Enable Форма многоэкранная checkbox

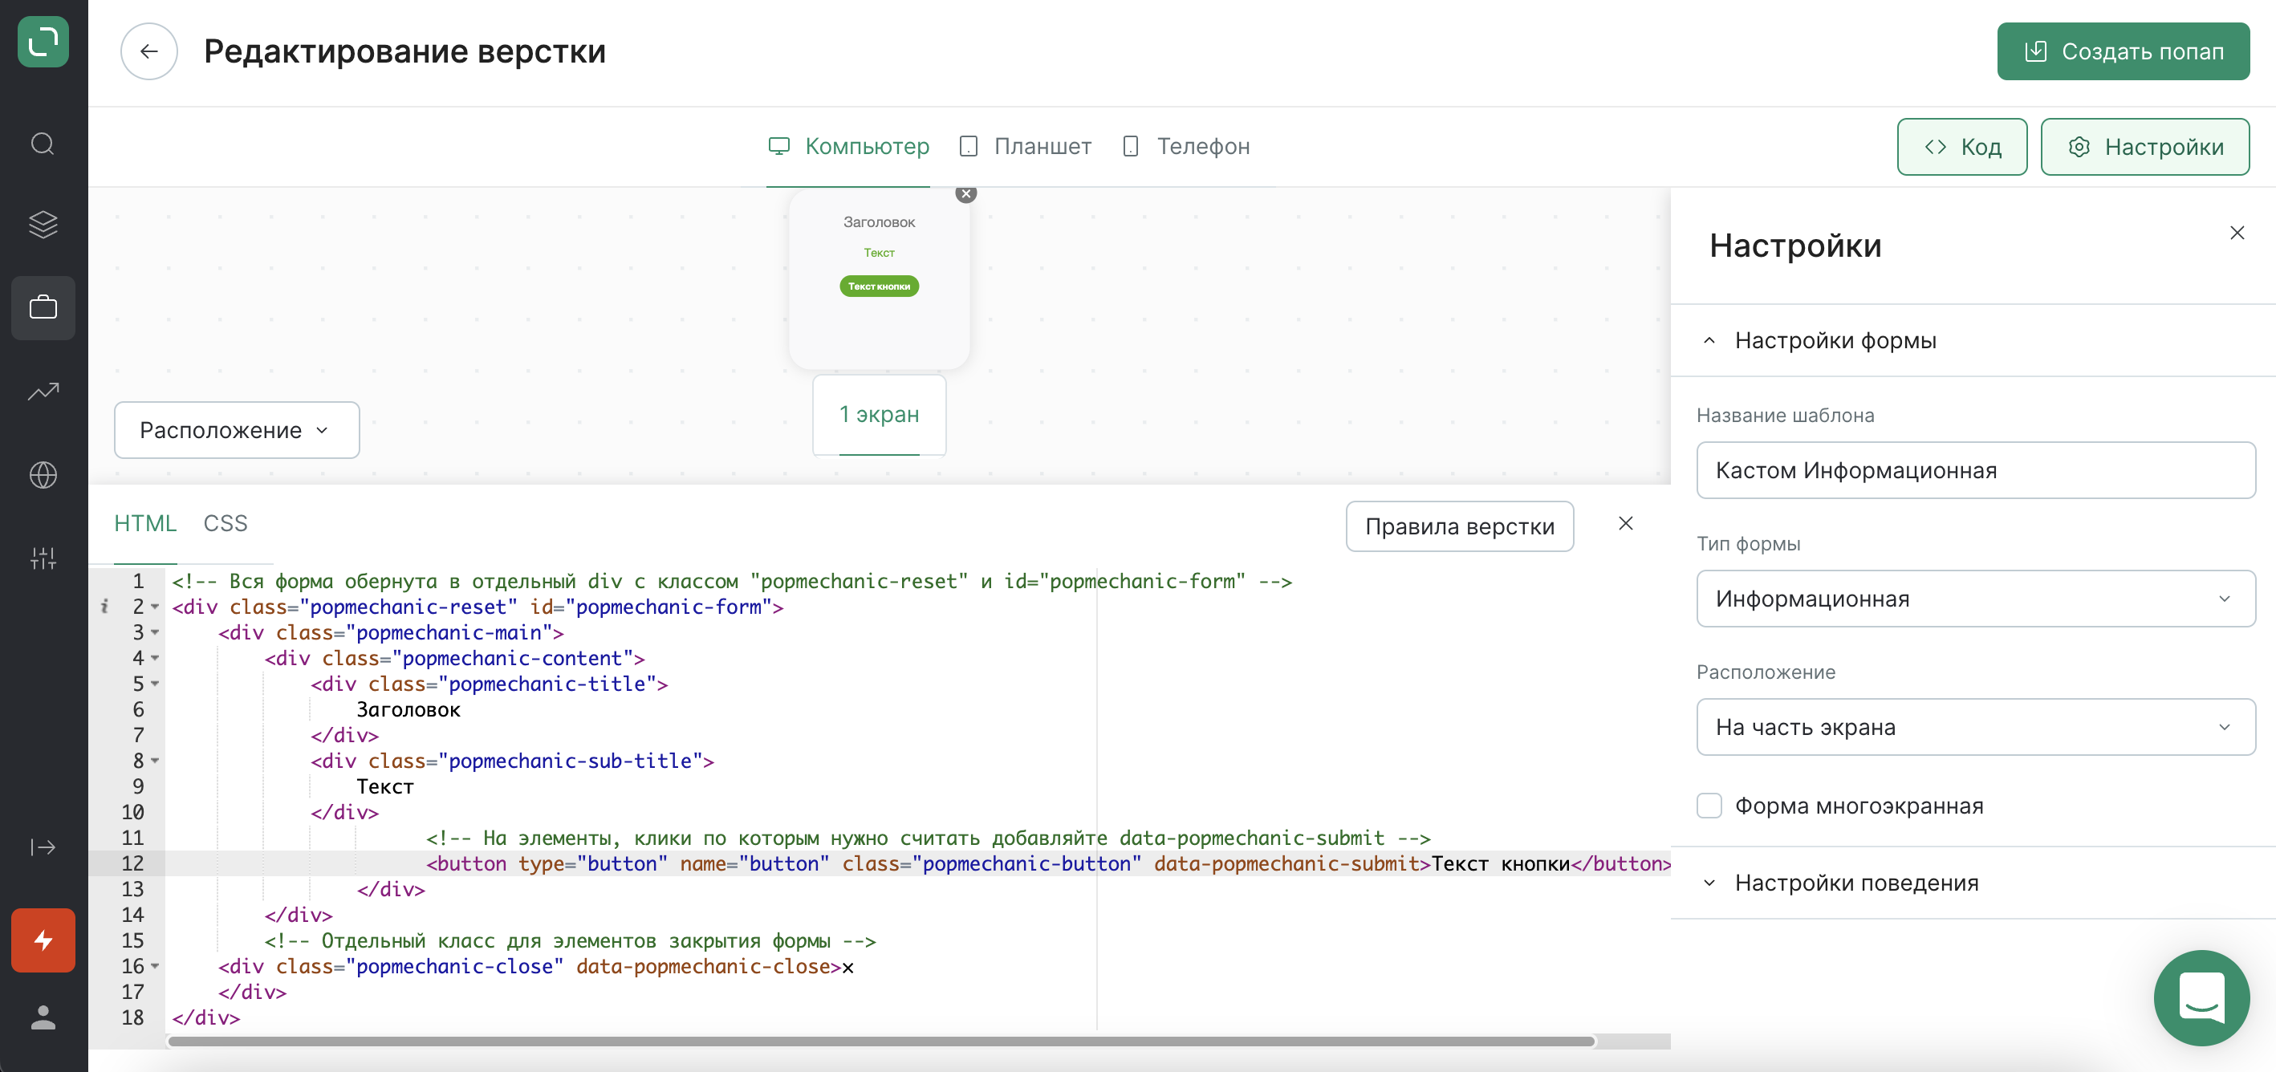click(x=1709, y=806)
